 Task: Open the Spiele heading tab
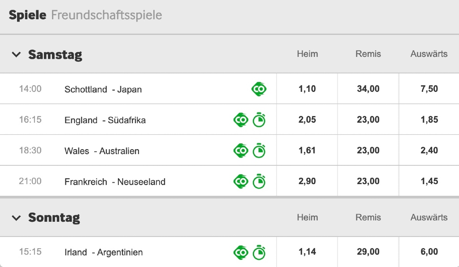[x=27, y=15]
